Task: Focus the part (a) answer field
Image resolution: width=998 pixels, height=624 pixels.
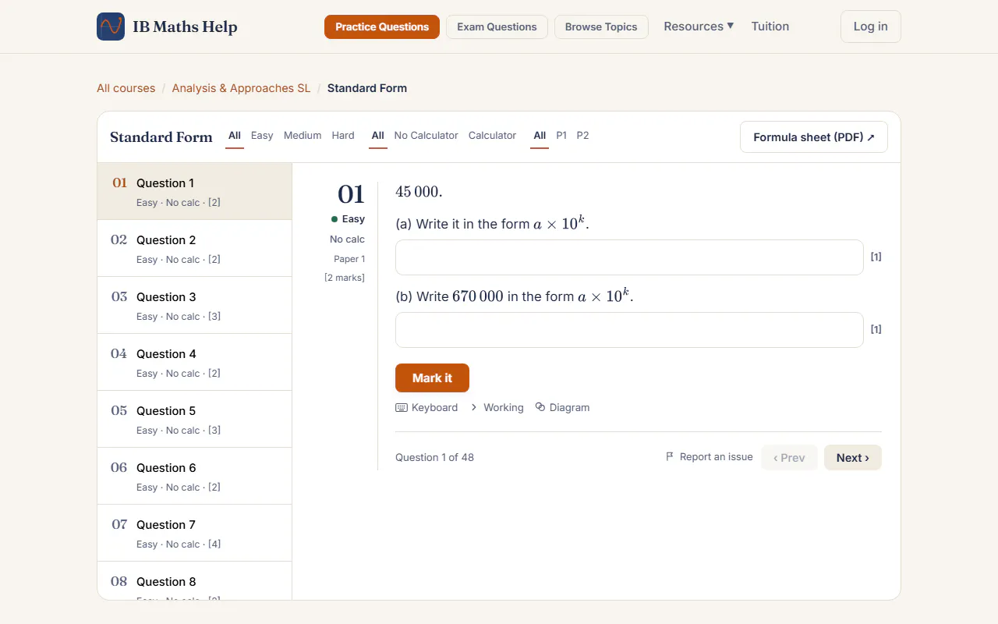Action: click(629, 257)
